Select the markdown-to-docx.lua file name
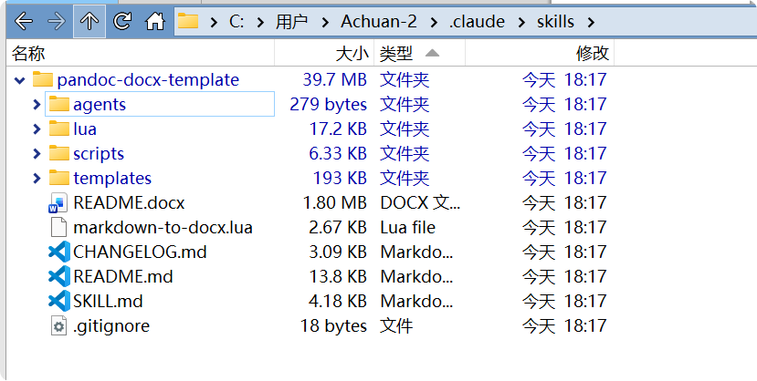757x381 pixels. pyautogui.click(x=163, y=227)
